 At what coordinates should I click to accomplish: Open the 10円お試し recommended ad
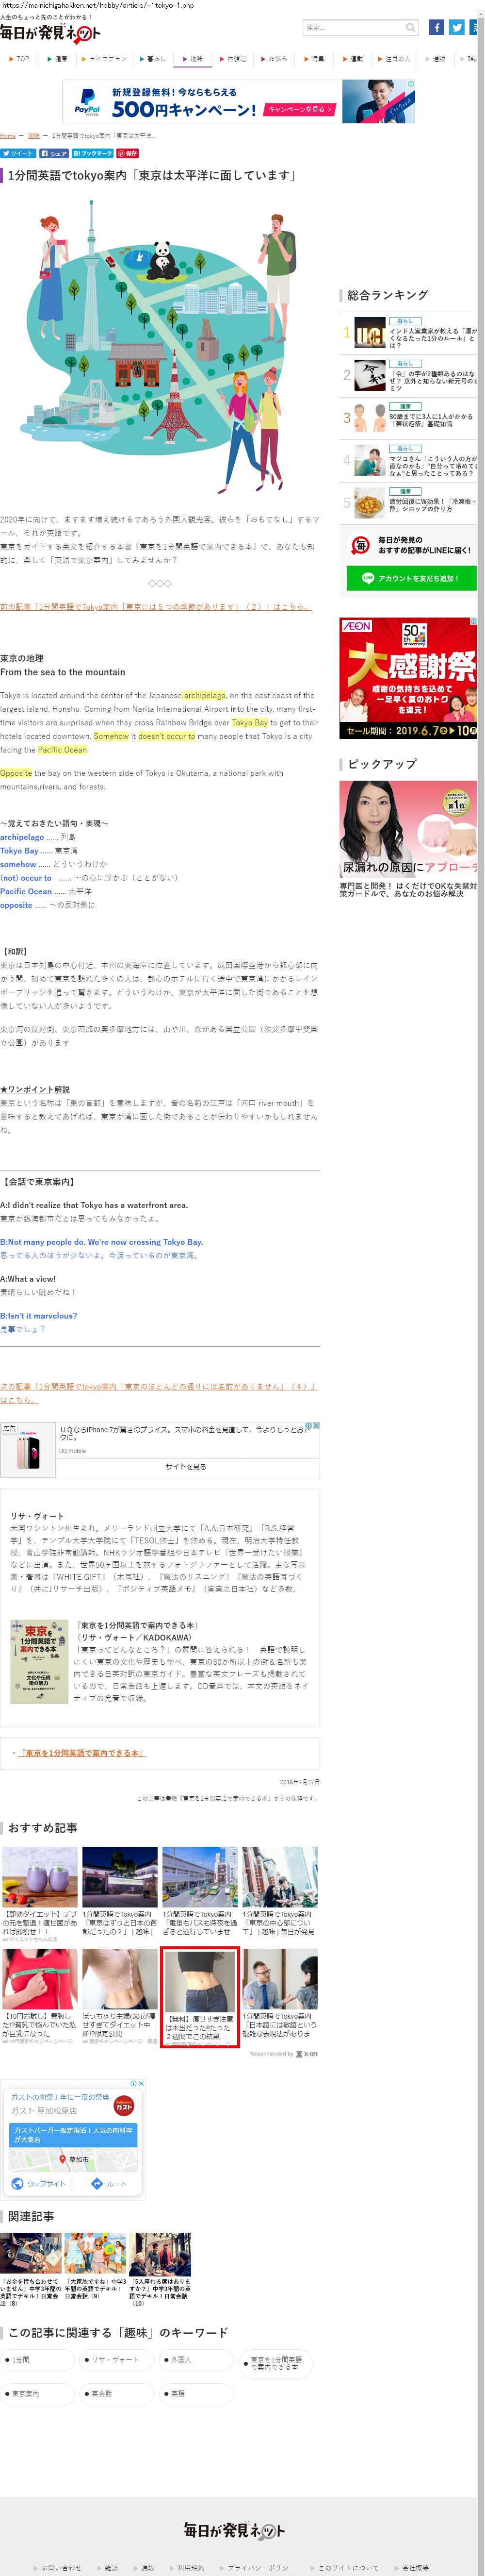tap(40, 1996)
